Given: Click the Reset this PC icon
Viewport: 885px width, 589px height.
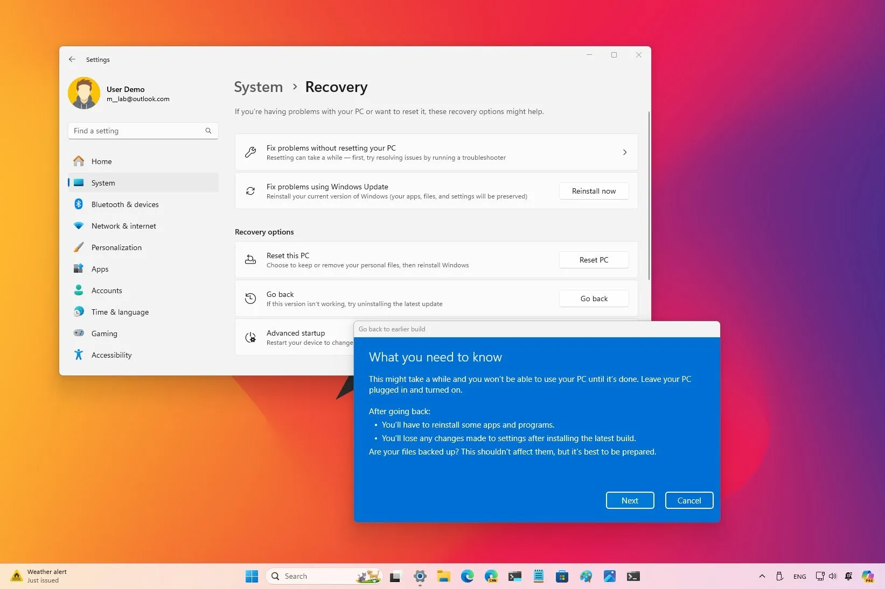Looking at the screenshot, I should tap(250, 260).
